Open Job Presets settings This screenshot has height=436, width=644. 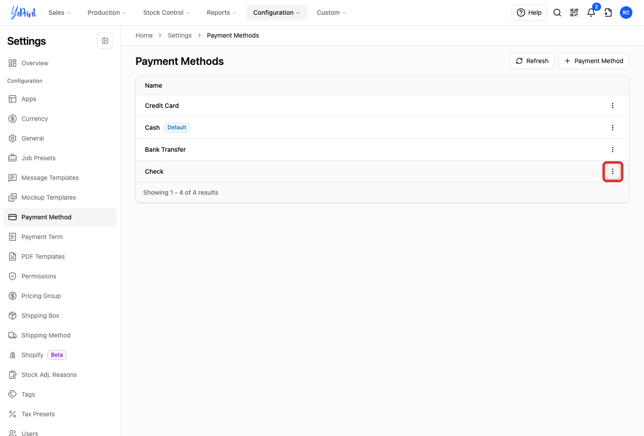click(x=60, y=158)
